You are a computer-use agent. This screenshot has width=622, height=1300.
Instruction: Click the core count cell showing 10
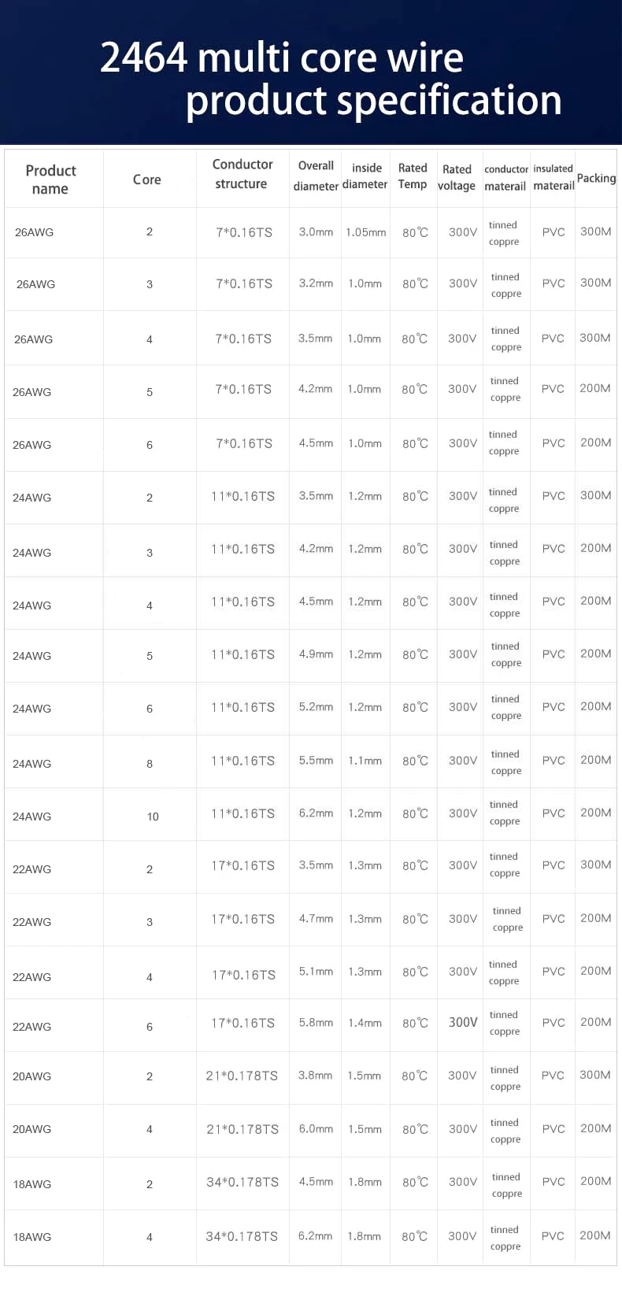pyautogui.click(x=153, y=817)
